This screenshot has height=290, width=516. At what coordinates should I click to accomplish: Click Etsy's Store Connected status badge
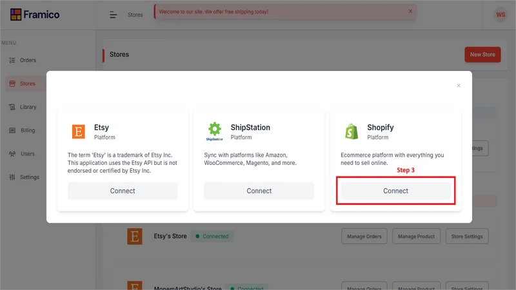[212, 237]
